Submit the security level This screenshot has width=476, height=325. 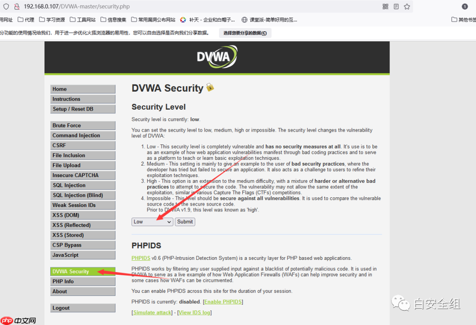click(185, 222)
